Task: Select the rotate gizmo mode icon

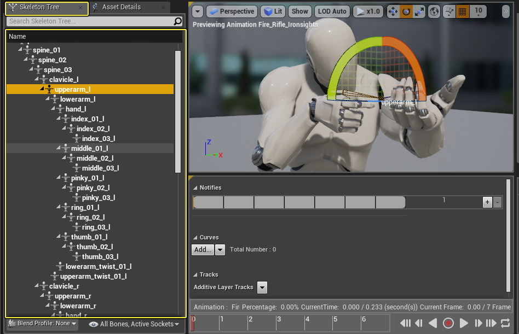Action: (406, 11)
